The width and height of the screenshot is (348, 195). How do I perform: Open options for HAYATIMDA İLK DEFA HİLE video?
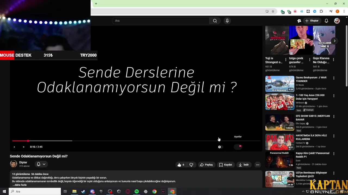click(334, 136)
